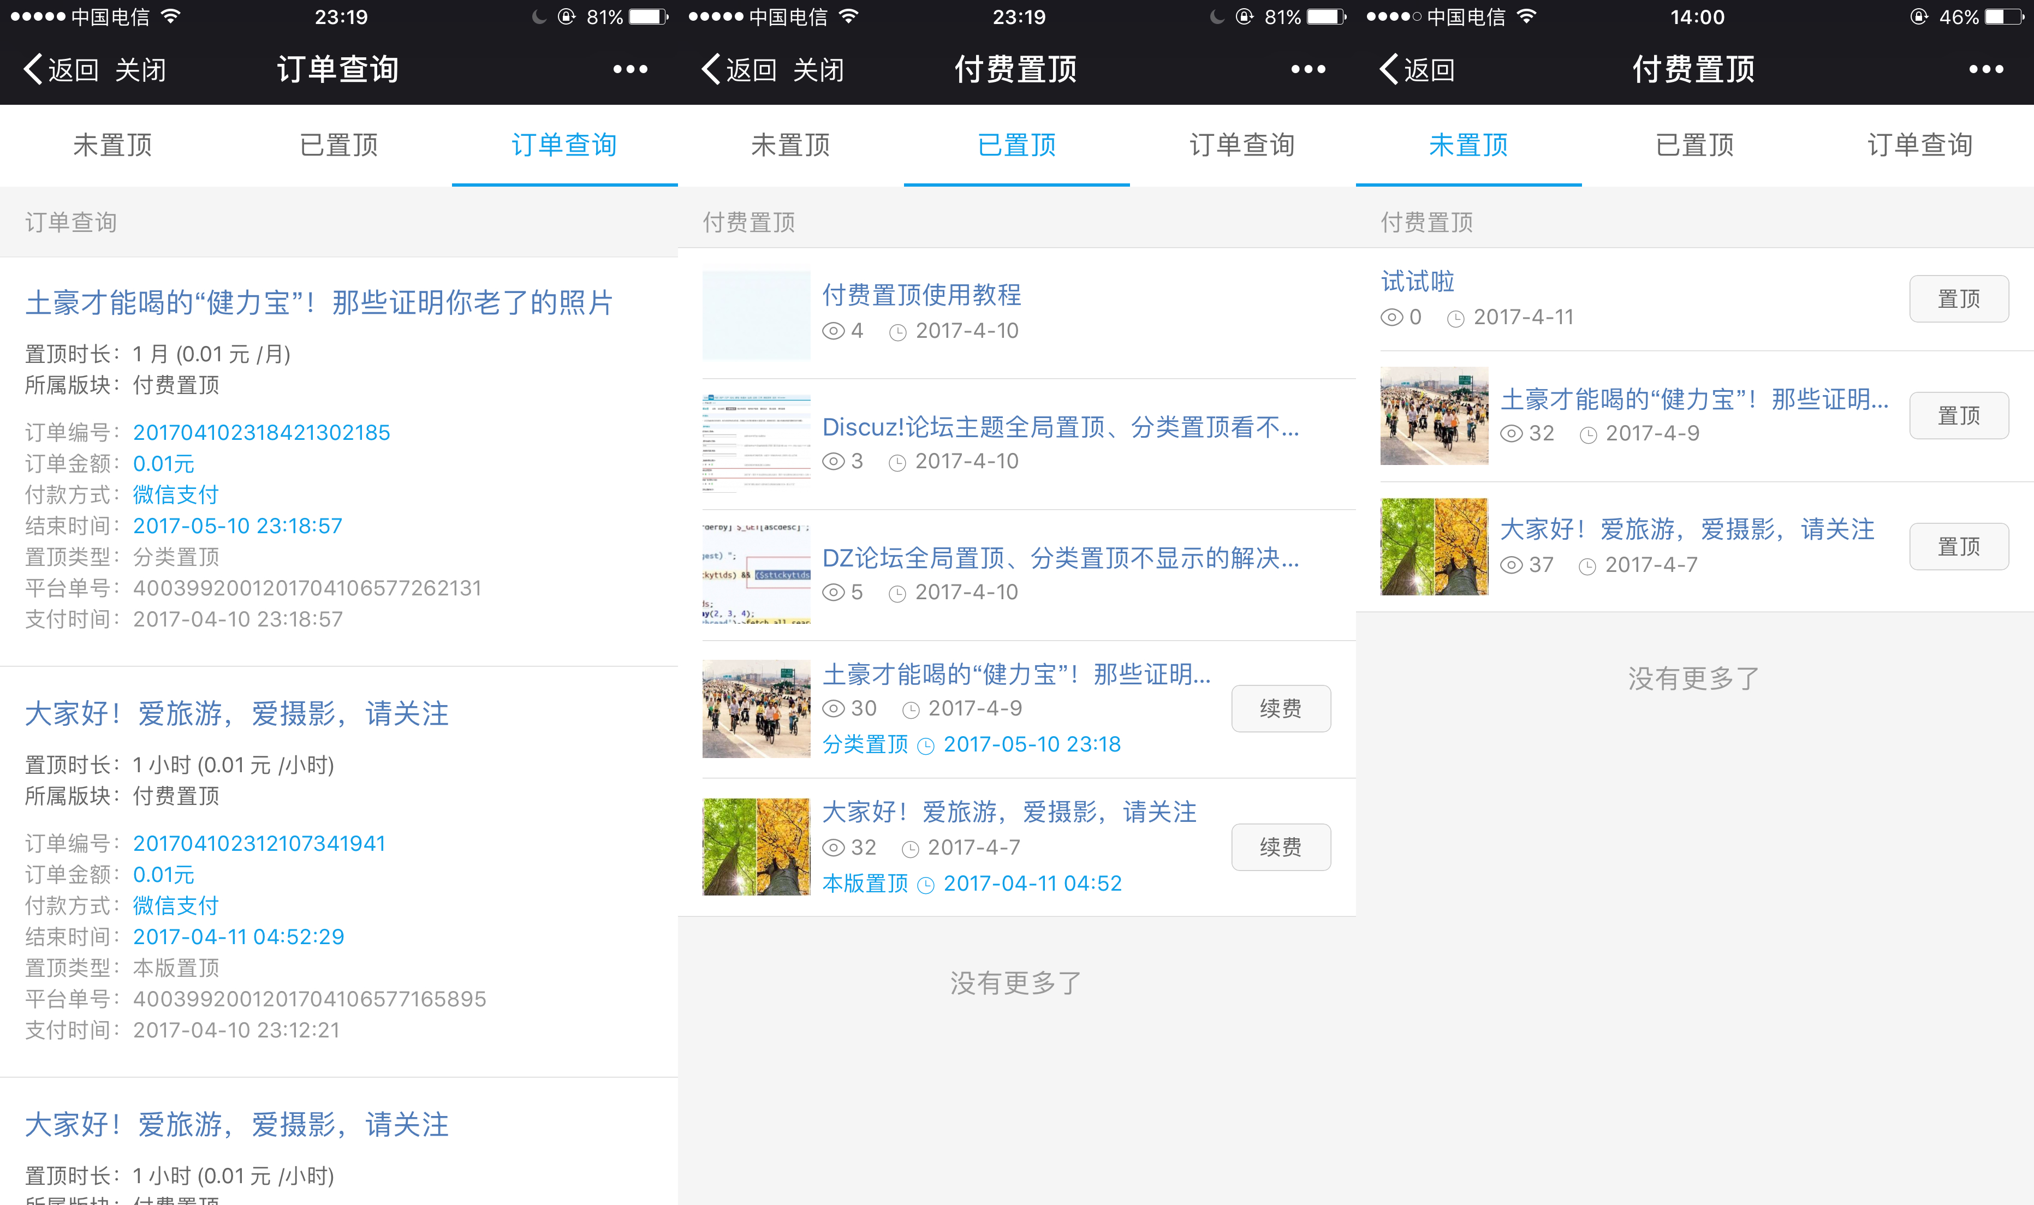2034x1205 pixels.
Task: Select active 已置顶 tab on middle screen
Action: [x=1016, y=145]
